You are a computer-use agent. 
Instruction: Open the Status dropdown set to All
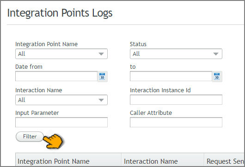(x=176, y=54)
